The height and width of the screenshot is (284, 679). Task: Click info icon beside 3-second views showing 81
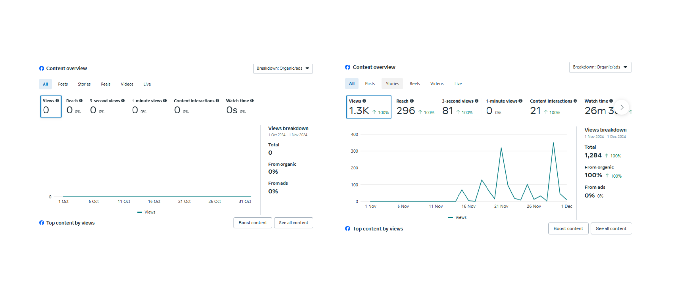pyautogui.click(x=477, y=101)
